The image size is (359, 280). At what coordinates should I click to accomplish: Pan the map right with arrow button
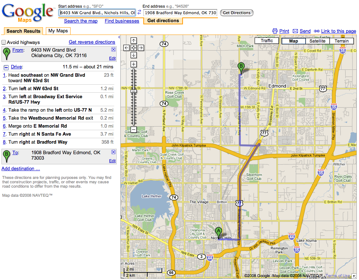pyautogui.click(x=141, y=48)
